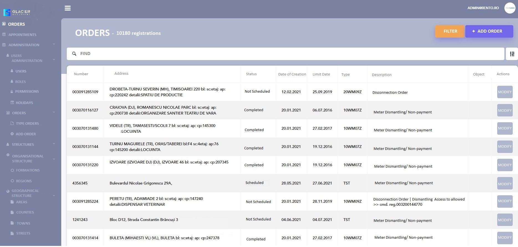
Task: Open the Type Orders page
Action: tap(27, 124)
